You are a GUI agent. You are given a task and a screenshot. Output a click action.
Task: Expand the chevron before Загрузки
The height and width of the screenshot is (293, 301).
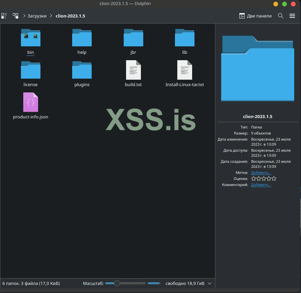click(24, 16)
